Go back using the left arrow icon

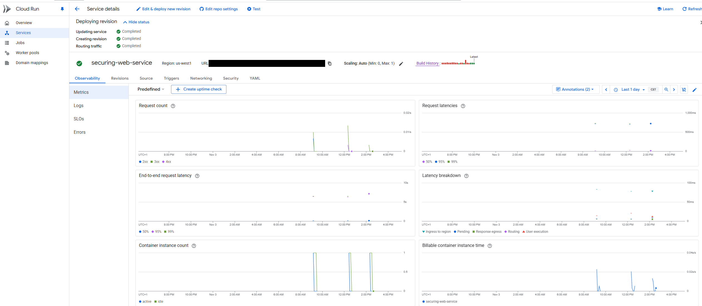click(77, 9)
